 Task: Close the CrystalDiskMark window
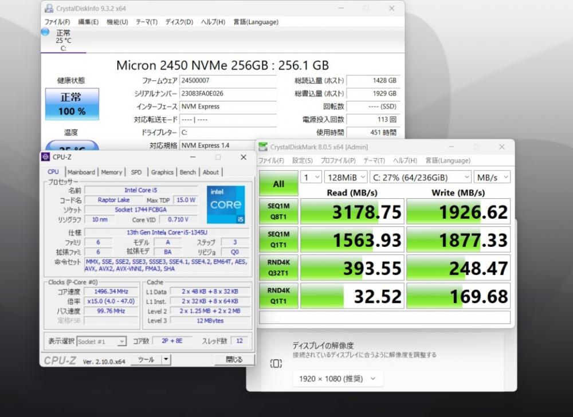[x=502, y=147]
